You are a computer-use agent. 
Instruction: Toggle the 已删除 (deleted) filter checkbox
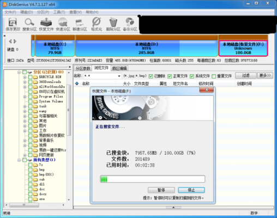150,76
